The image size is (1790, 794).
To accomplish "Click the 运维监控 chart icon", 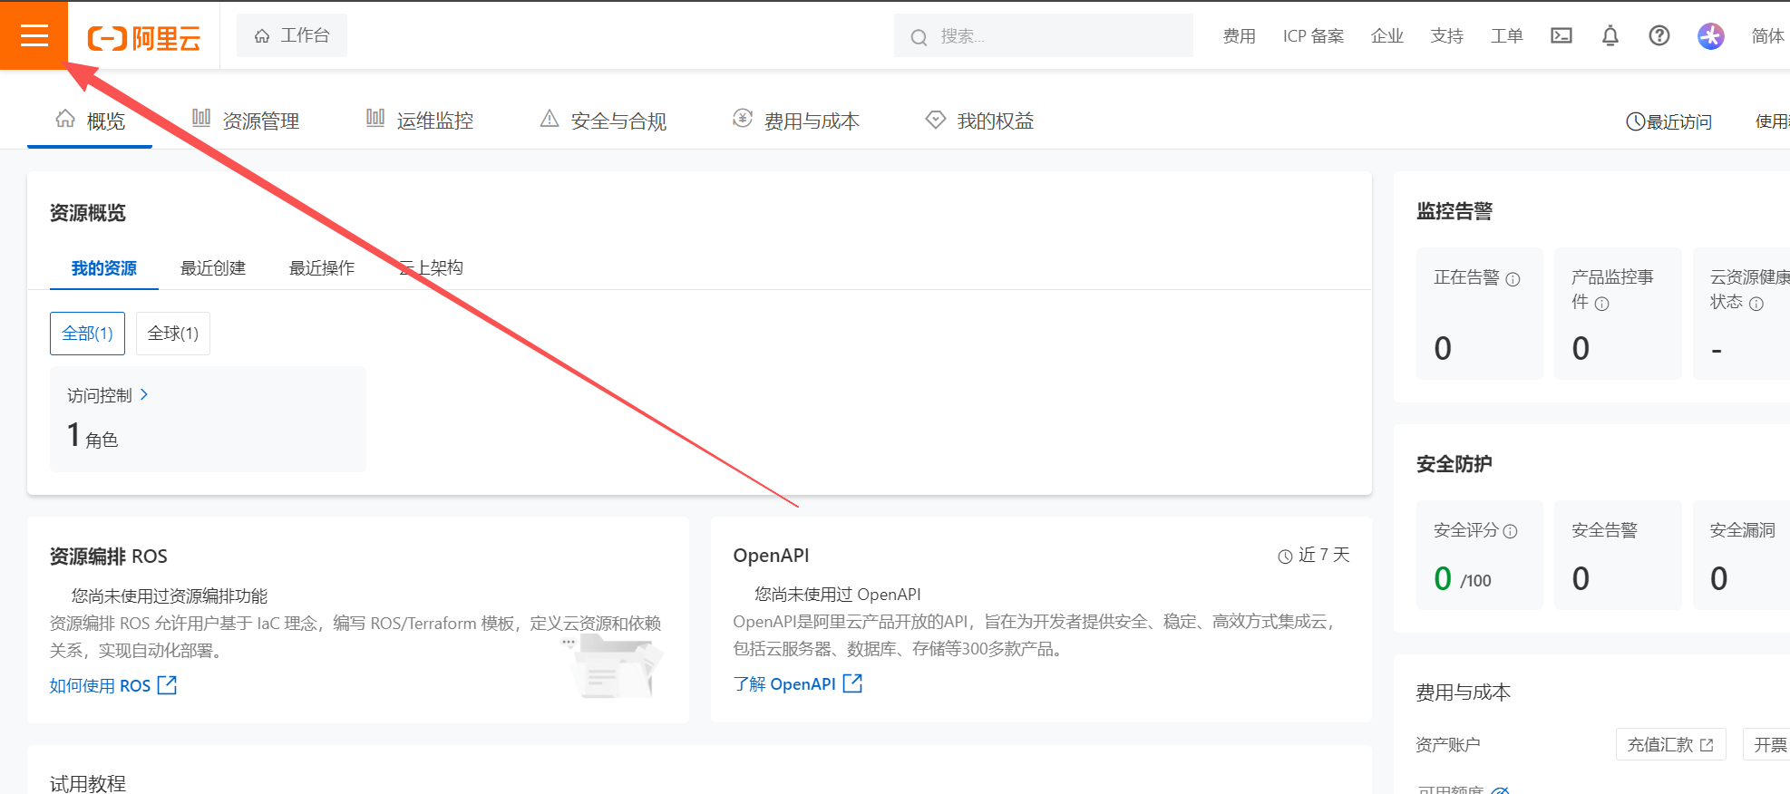I will click(x=375, y=118).
